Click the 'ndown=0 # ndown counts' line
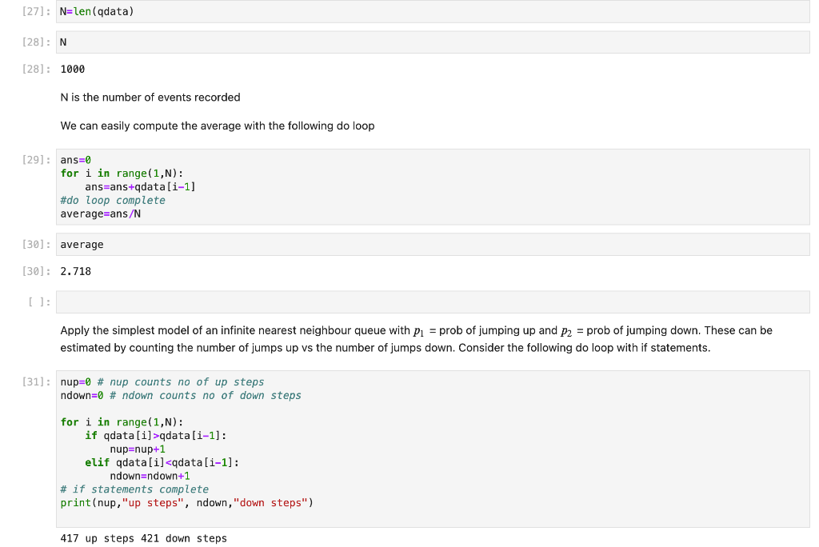 (181, 396)
